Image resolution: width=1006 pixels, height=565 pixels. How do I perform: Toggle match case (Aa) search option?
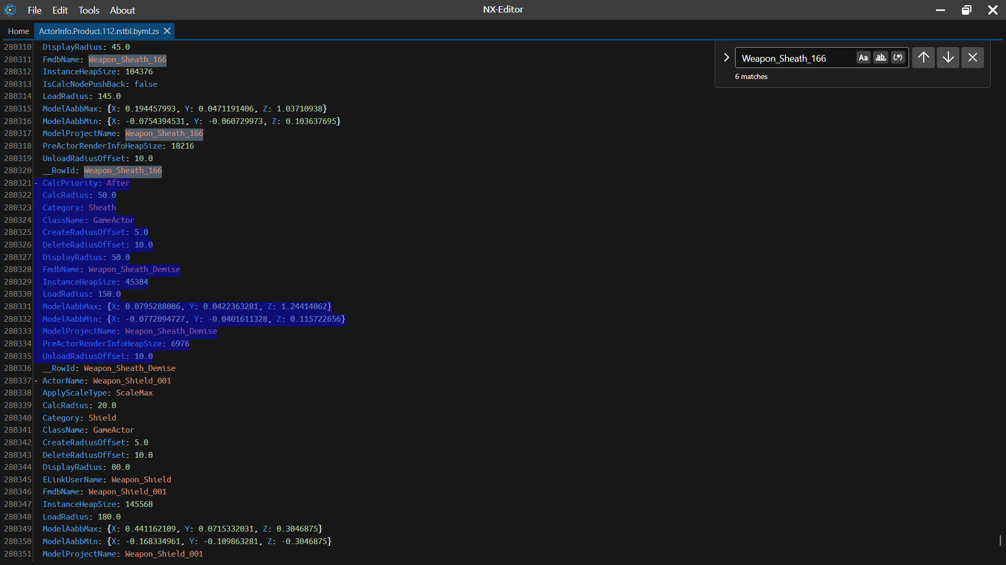point(863,58)
